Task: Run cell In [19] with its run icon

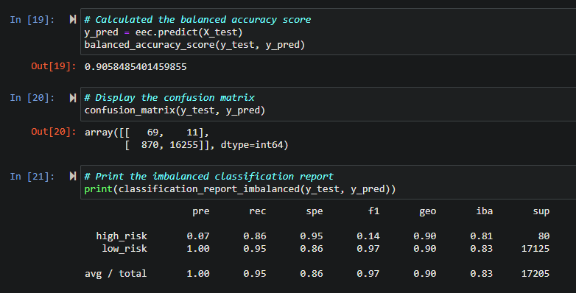Action: click(73, 19)
